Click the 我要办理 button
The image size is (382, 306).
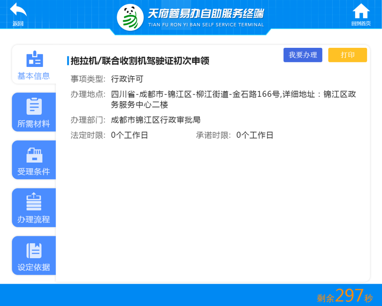(x=303, y=55)
